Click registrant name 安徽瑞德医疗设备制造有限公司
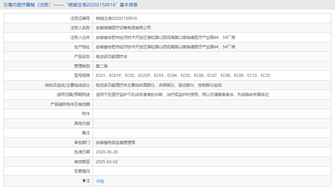This screenshot has width=335, height=188. click(123, 28)
